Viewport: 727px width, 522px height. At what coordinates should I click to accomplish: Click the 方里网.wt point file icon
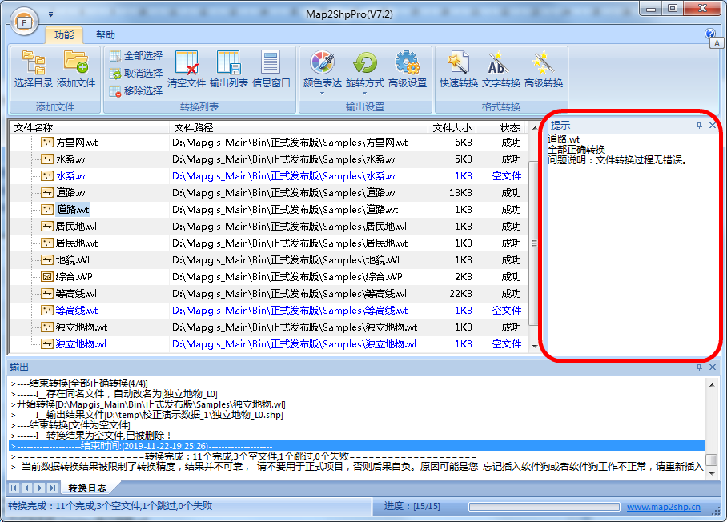pos(46,143)
